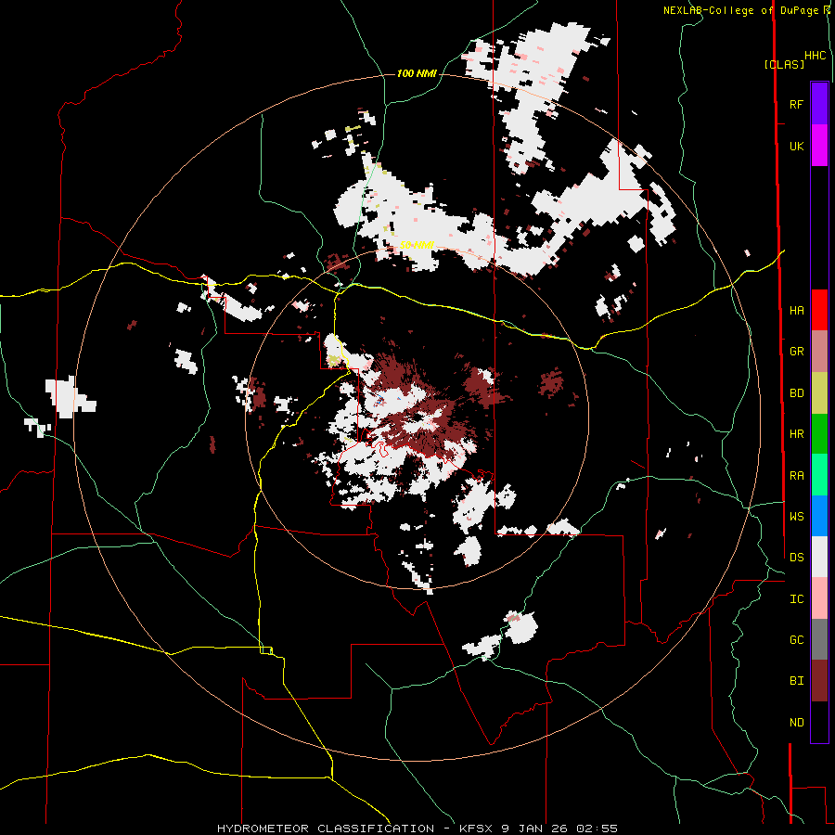
Task: Click the "HA" legend label
Action: [x=796, y=311]
